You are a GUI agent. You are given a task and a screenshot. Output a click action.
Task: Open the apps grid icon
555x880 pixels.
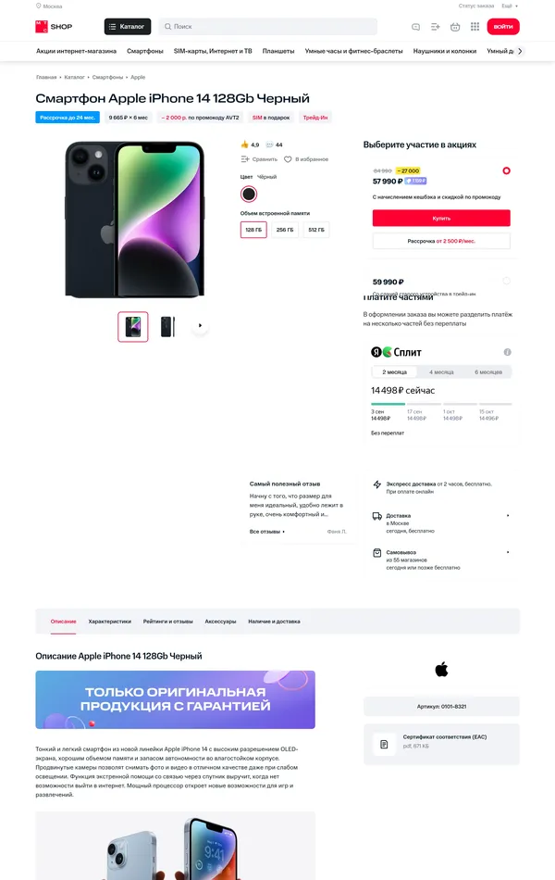[475, 26]
